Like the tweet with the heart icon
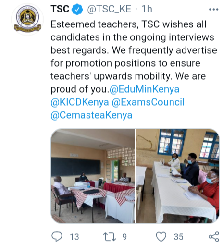This screenshot has width=223, height=243. coord(161,237)
